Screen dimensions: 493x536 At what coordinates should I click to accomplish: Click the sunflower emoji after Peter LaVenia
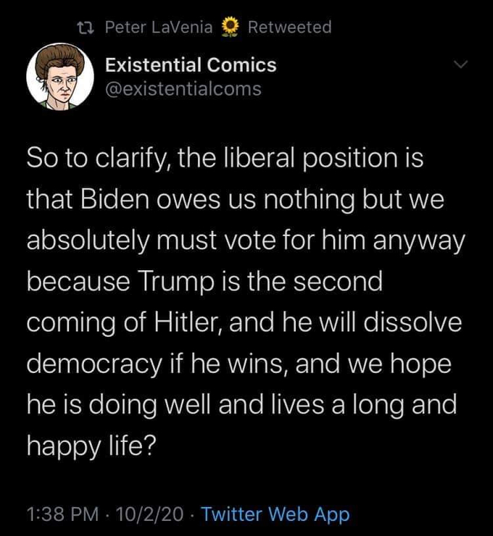tap(230, 28)
